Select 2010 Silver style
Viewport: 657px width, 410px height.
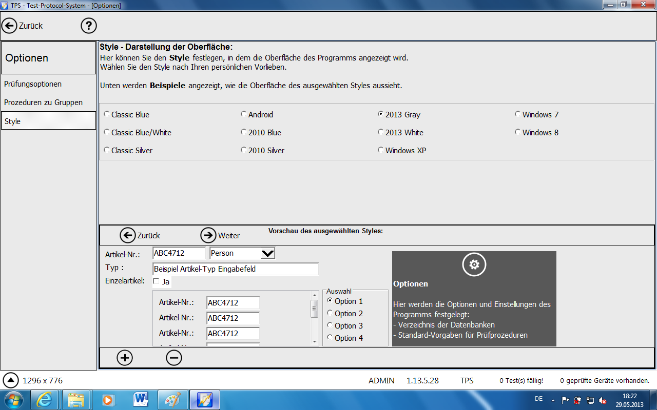262,150
